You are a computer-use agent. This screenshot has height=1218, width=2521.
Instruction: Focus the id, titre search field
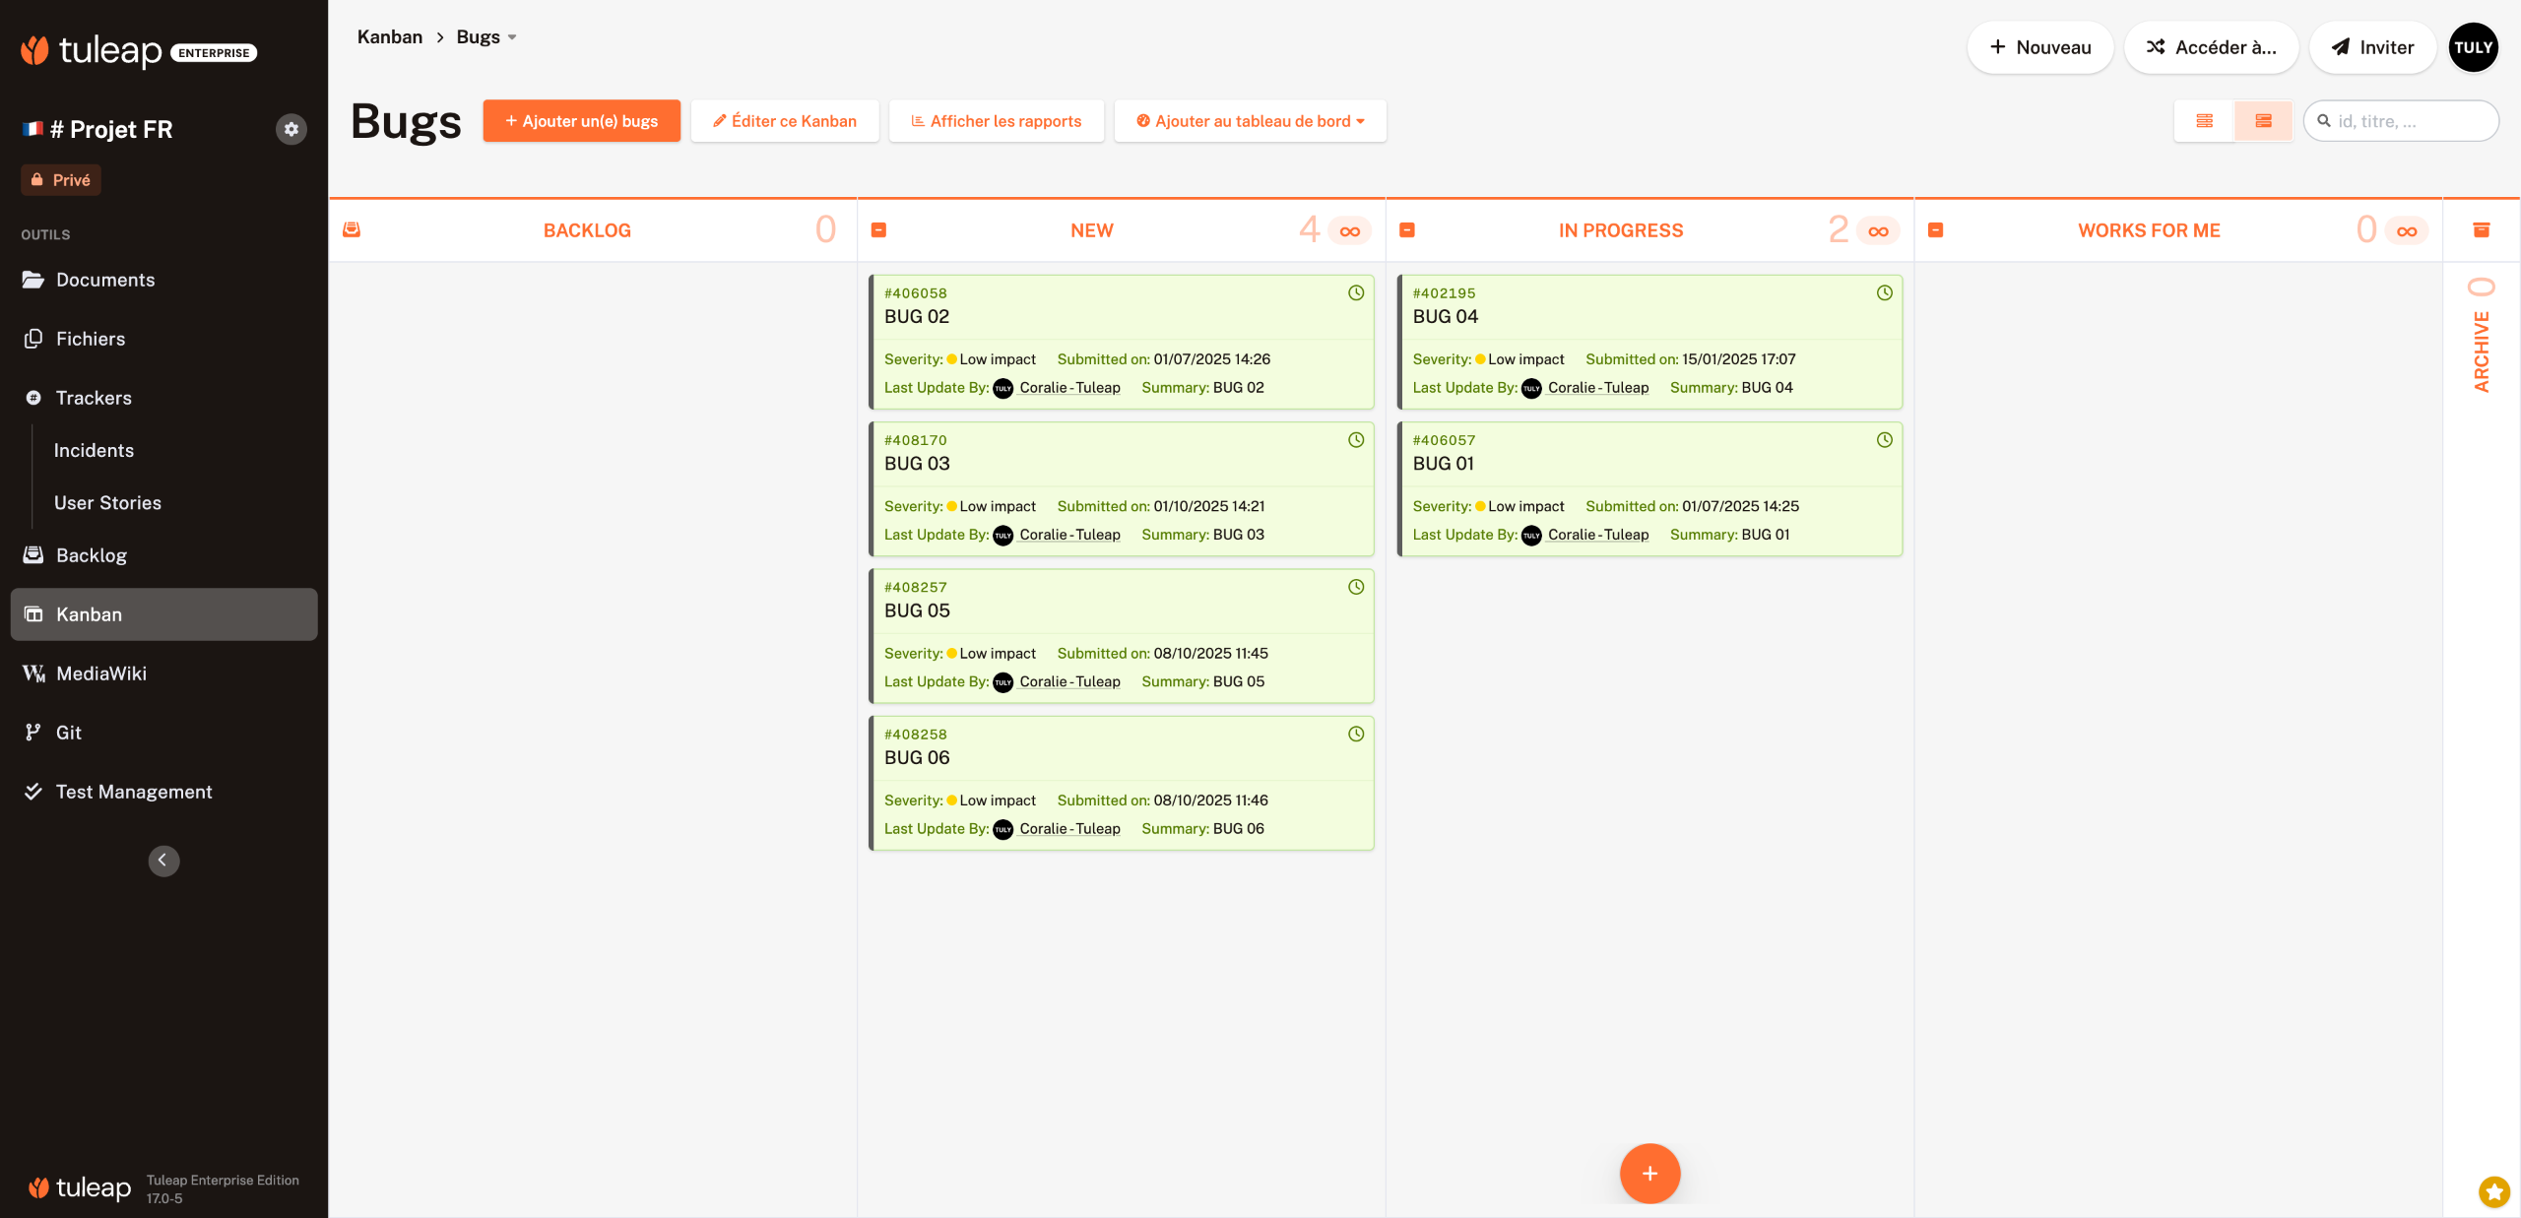2410,121
